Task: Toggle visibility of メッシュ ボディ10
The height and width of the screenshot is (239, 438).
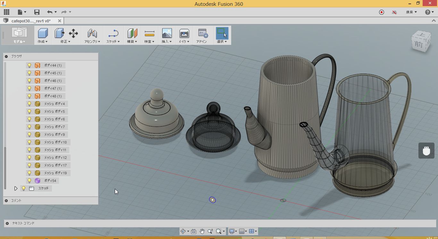Action: tap(29, 142)
